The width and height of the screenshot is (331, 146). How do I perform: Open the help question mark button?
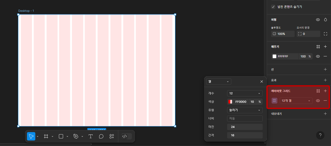pos(320,135)
